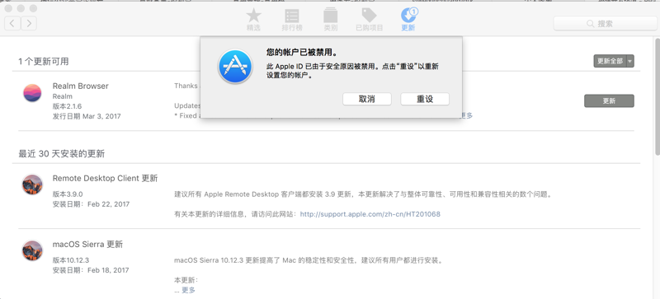Click the 版本2.1.6 text
660x299 pixels.
coord(67,106)
